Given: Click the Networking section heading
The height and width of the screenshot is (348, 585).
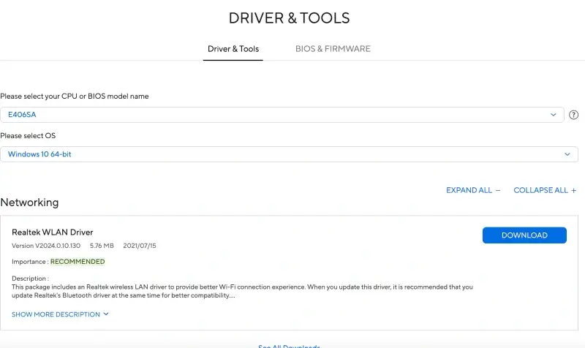Looking at the screenshot, I should pos(29,203).
